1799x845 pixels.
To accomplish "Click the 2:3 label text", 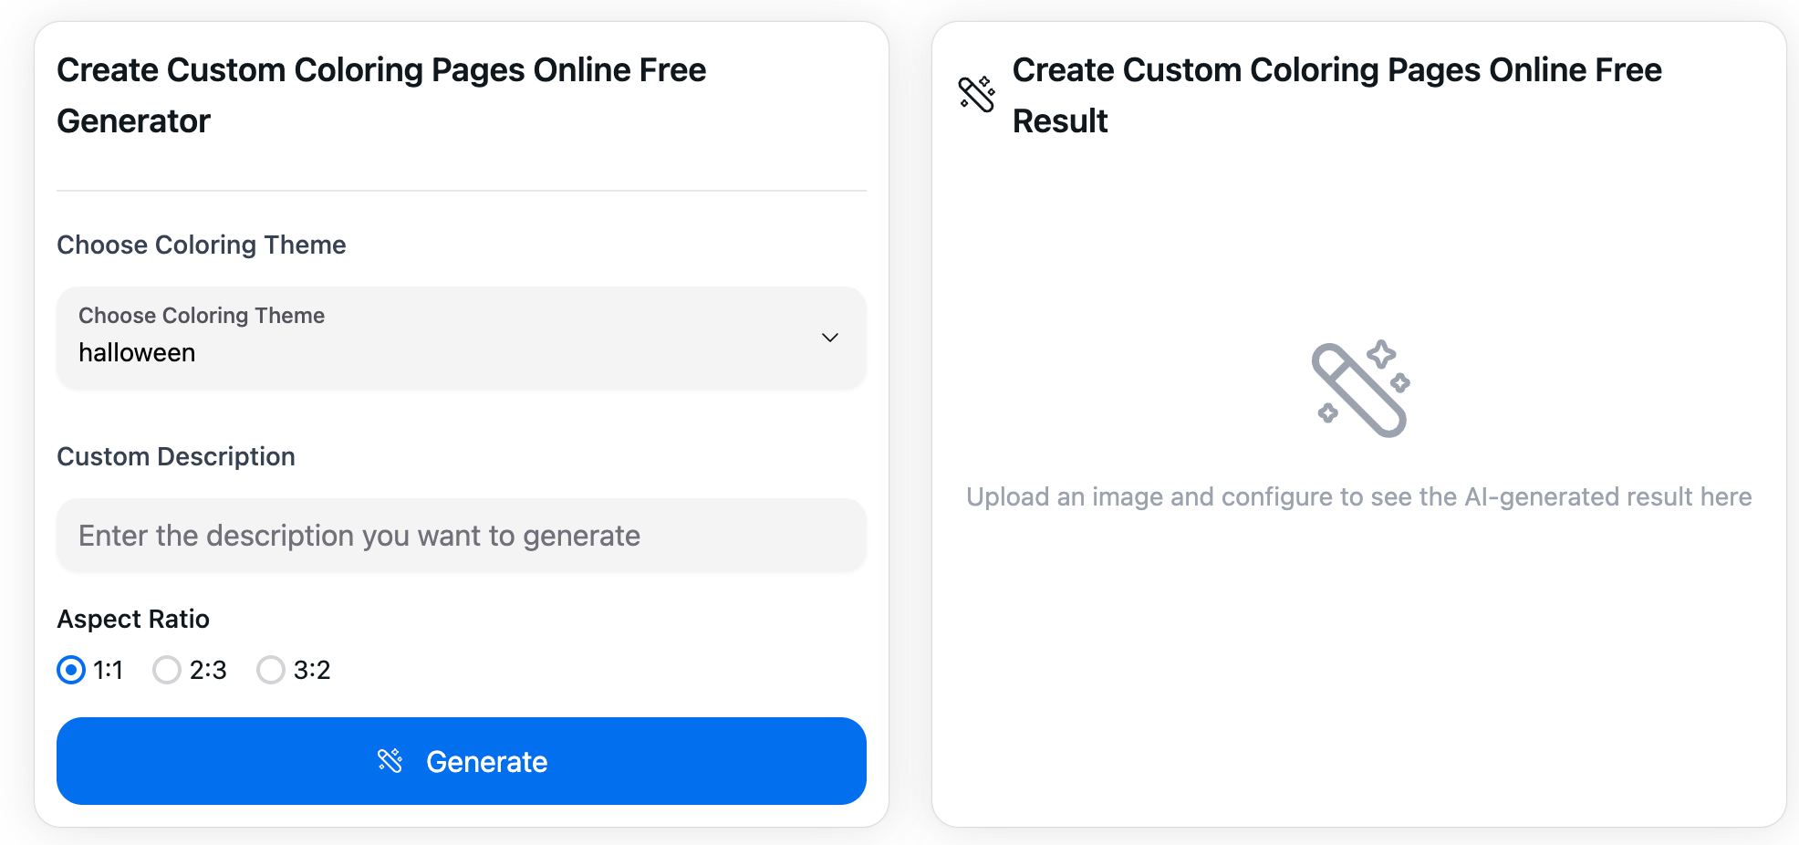I will click(208, 670).
